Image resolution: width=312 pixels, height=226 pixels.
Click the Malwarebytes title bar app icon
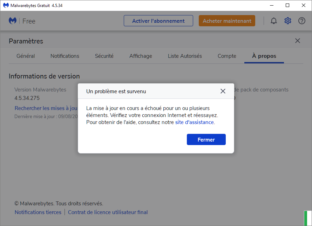(6, 5)
